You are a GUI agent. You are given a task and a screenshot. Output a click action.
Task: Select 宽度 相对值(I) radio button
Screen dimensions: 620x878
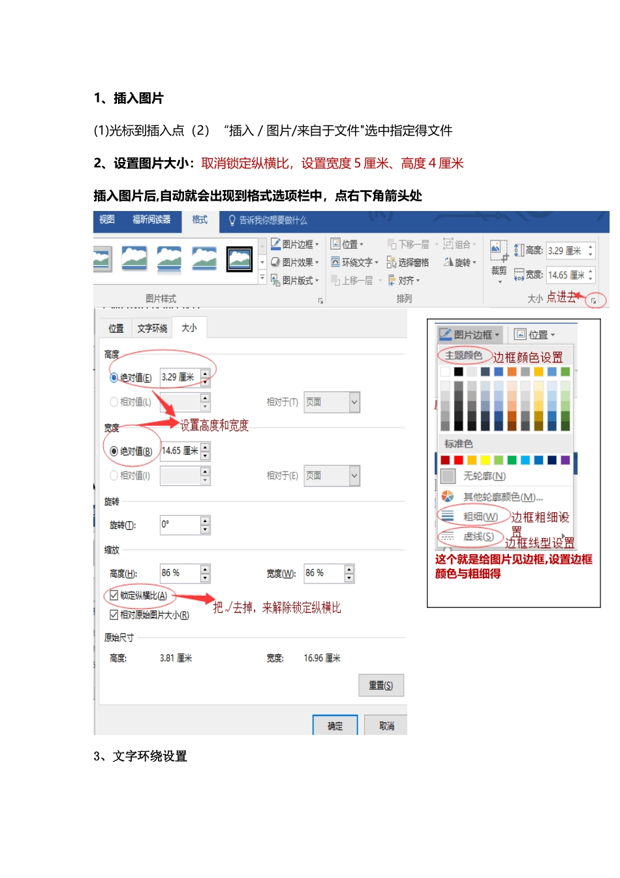coord(114,476)
